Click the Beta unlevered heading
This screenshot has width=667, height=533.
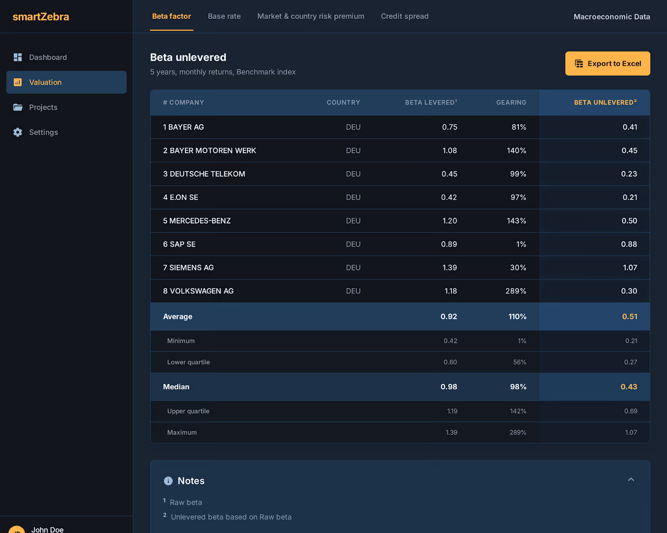(x=188, y=57)
